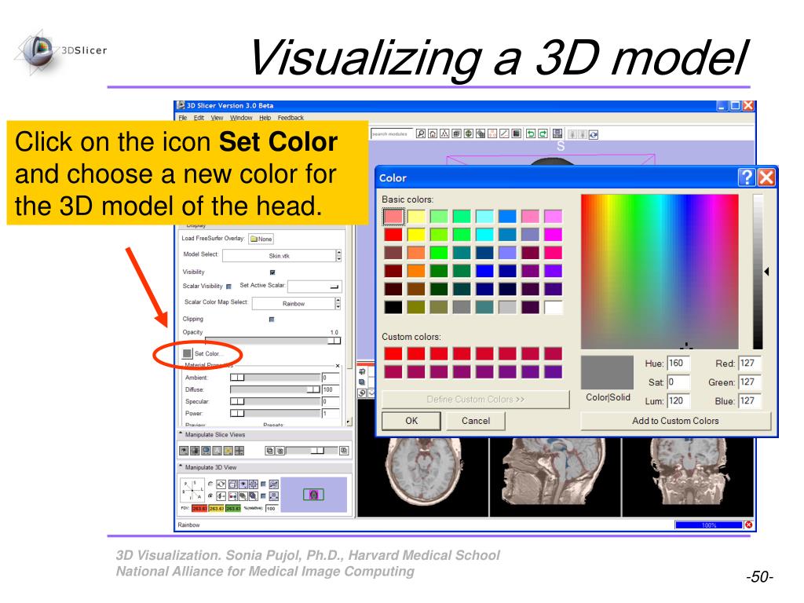The width and height of the screenshot is (804, 603).
Task: Click the green Redo arrow icon
Action: [x=543, y=133]
